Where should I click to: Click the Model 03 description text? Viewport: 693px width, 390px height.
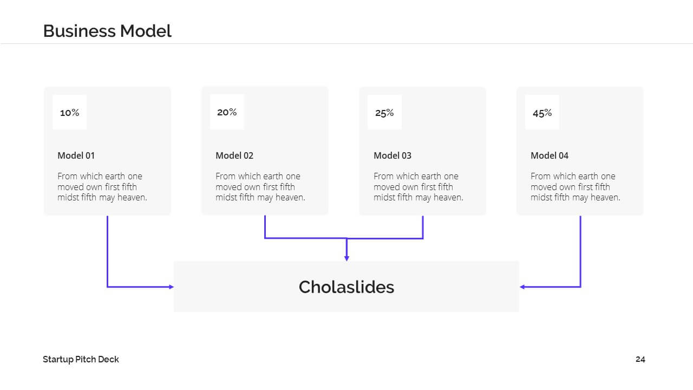pos(419,187)
